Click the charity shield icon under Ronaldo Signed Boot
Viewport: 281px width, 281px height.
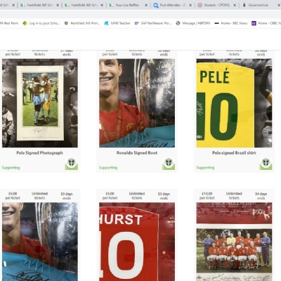click(169, 164)
